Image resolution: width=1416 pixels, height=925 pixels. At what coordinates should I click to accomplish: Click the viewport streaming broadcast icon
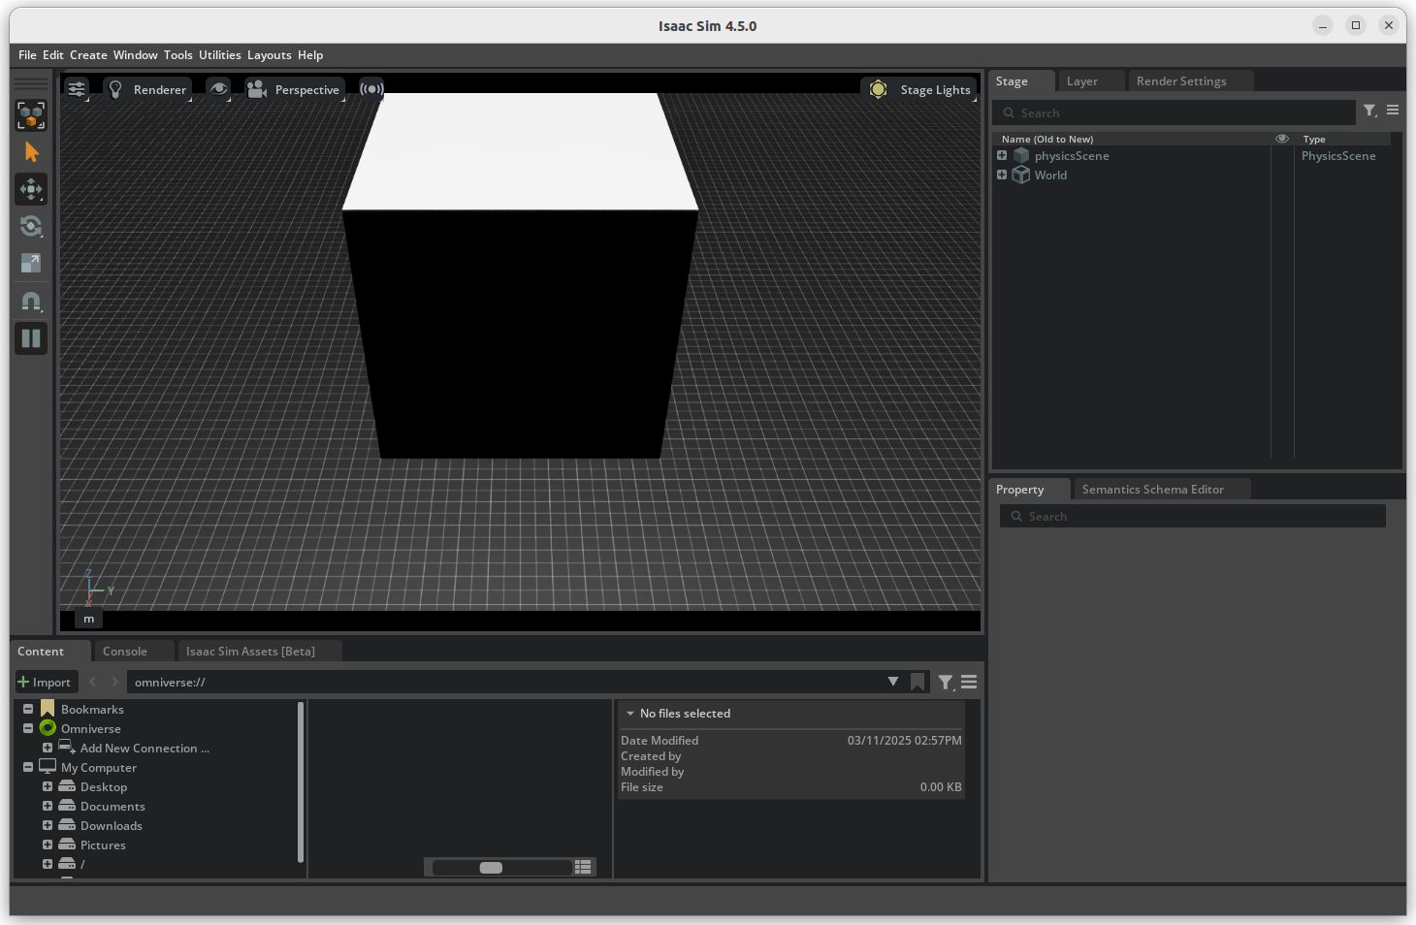(371, 89)
